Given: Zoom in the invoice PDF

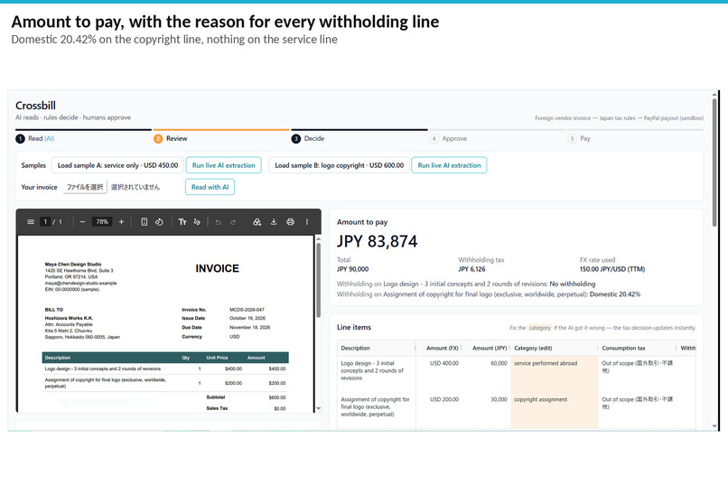Looking at the screenshot, I should point(121,222).
